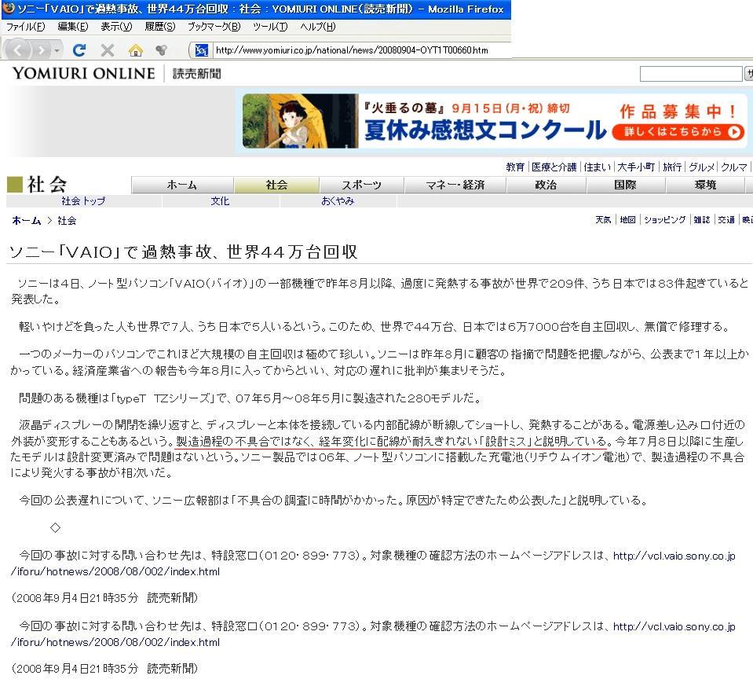Screen dimensions: 753x679
Task: Open the 医療と介護 link
Action: [554, 167]
